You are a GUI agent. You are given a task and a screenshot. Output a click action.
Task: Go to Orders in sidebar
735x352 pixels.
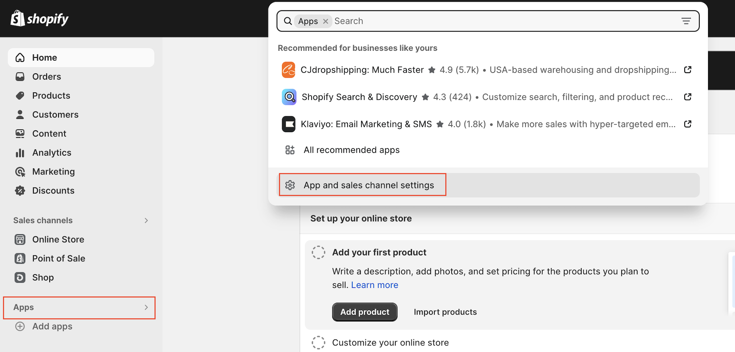click(x=46, y=77)
